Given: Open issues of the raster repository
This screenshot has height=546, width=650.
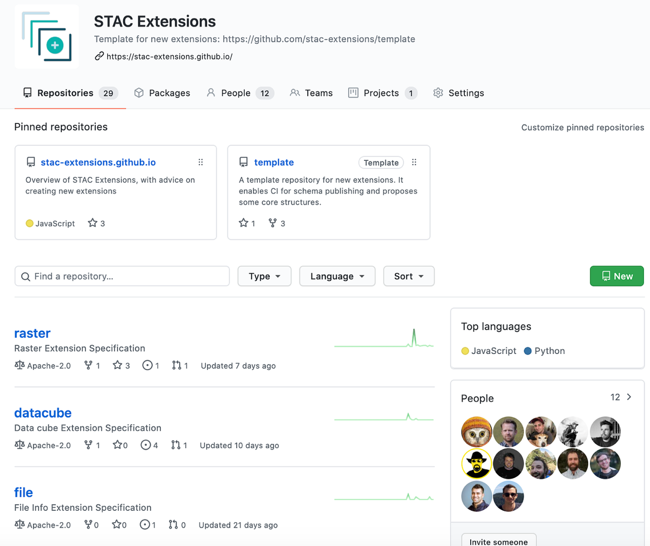Looking at the screenshot, I should click(151, 365).
